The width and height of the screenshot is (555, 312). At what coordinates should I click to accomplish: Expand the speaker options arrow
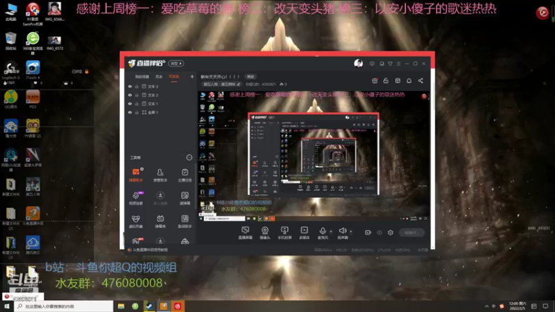tap(351, 232)
